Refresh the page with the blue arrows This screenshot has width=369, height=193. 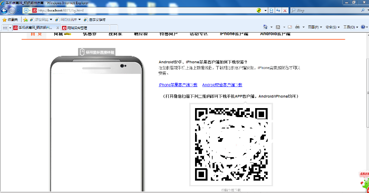278,11
